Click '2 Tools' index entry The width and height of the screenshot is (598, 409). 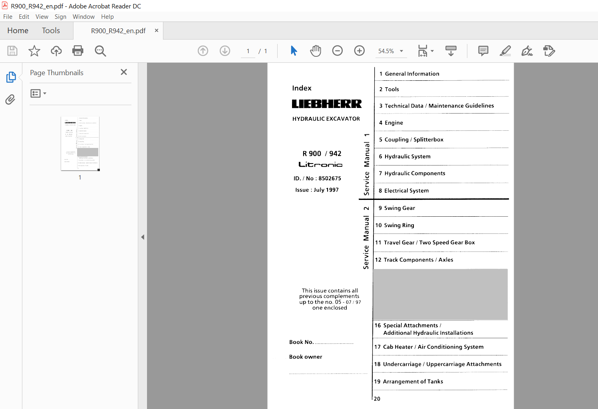click(389, 89)
